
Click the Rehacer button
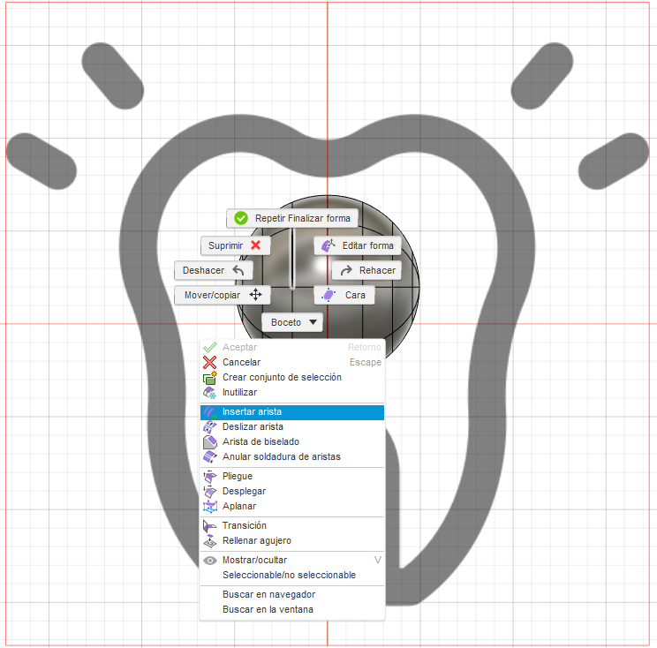click(366, 271)
